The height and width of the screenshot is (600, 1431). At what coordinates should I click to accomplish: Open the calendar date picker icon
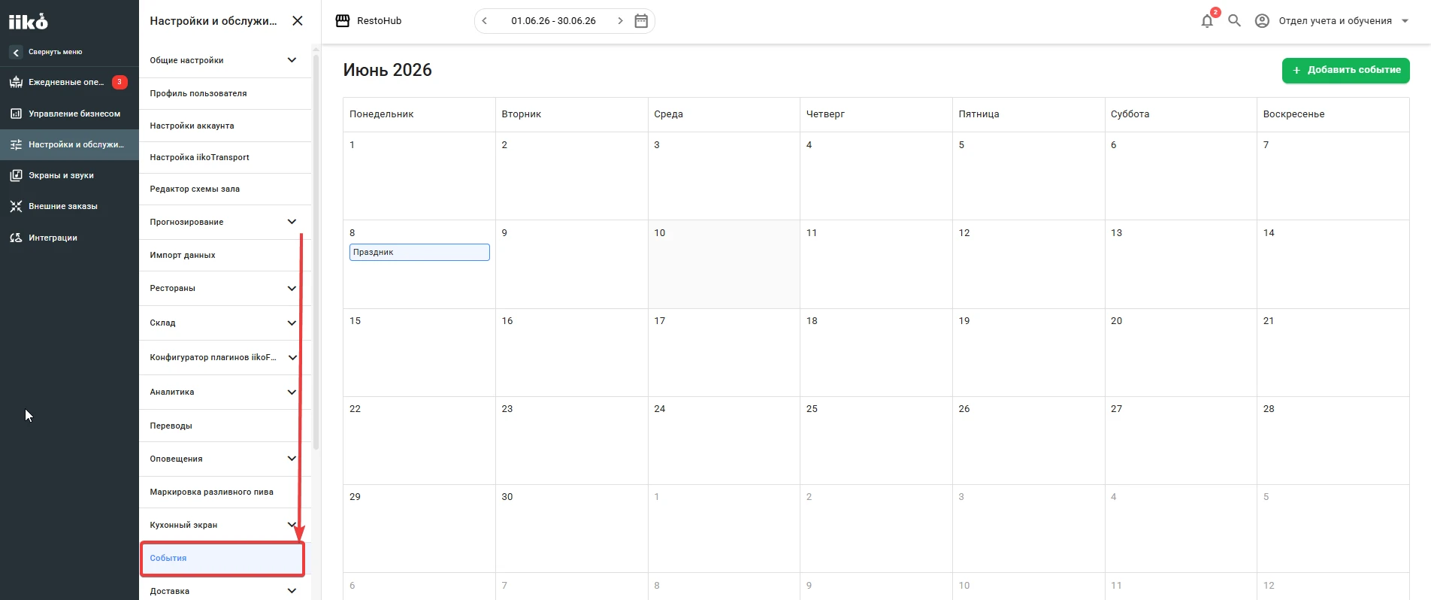[x=641, y=21]
